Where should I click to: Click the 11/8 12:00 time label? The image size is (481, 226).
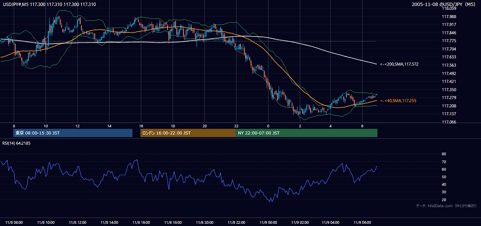77,222
